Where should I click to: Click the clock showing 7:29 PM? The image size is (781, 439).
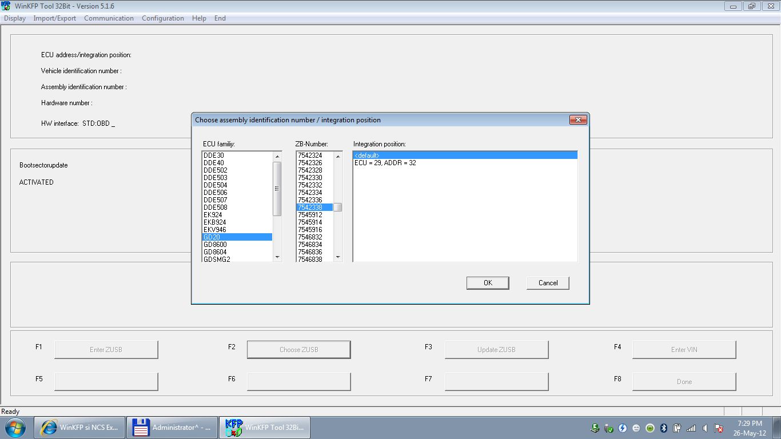(x=750, y=428)
